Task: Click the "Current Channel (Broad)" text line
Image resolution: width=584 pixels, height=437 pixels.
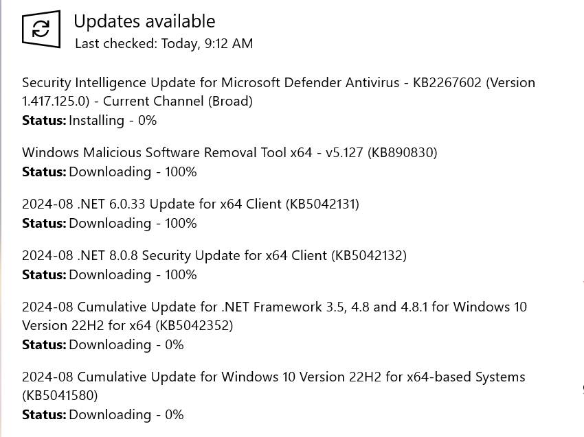Action: click(137, 101)
